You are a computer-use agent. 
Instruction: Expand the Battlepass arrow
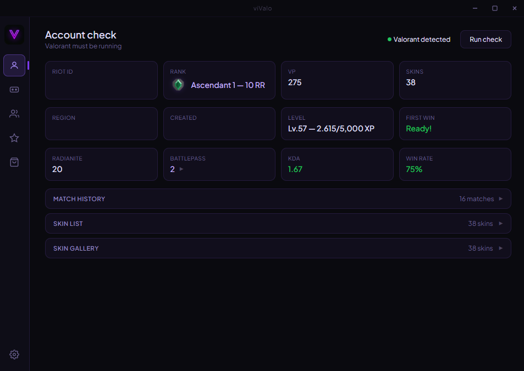tap(181, 169)
